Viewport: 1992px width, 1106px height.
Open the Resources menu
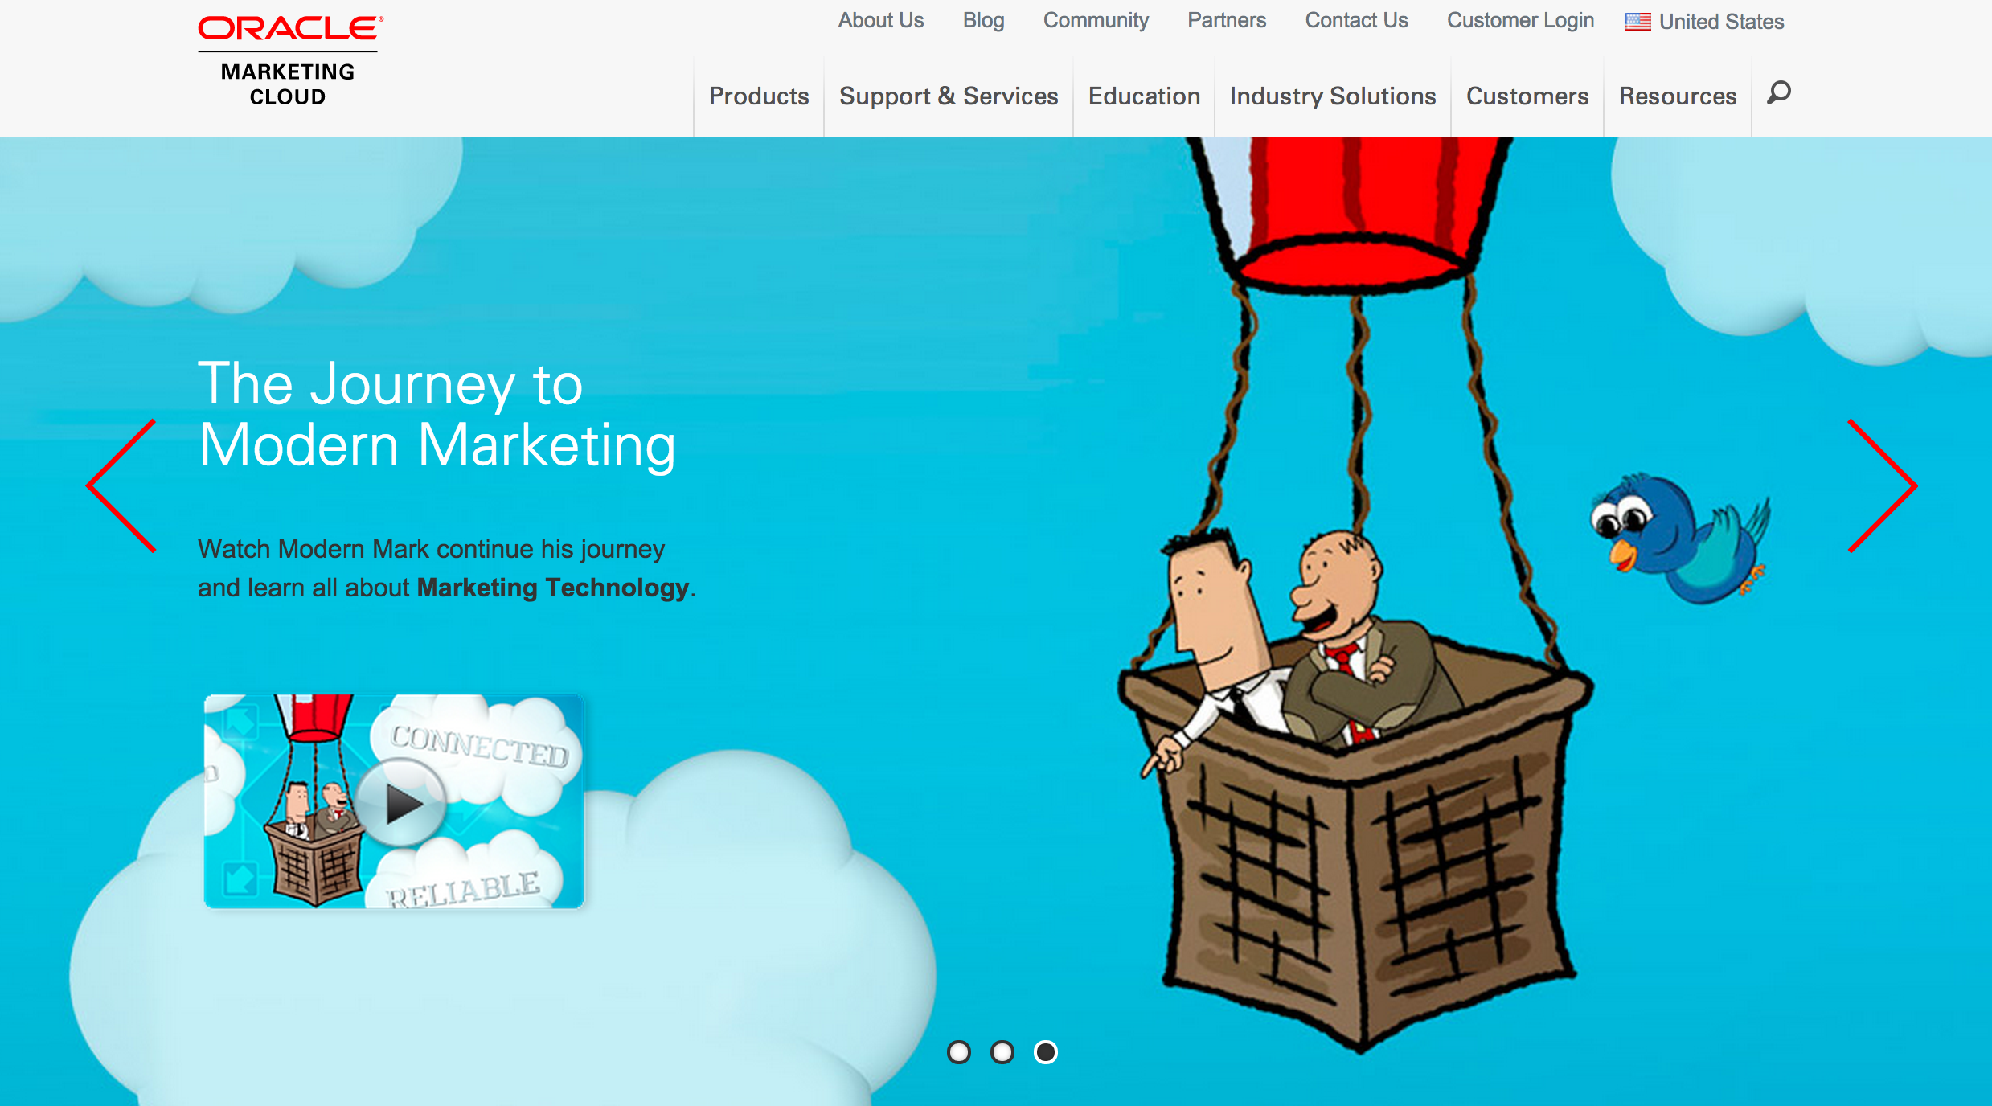click(x=1678, y=96)
